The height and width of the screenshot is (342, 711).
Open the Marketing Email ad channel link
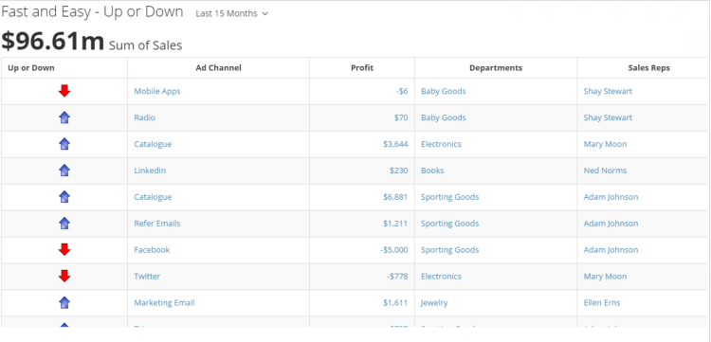[164, 302]
